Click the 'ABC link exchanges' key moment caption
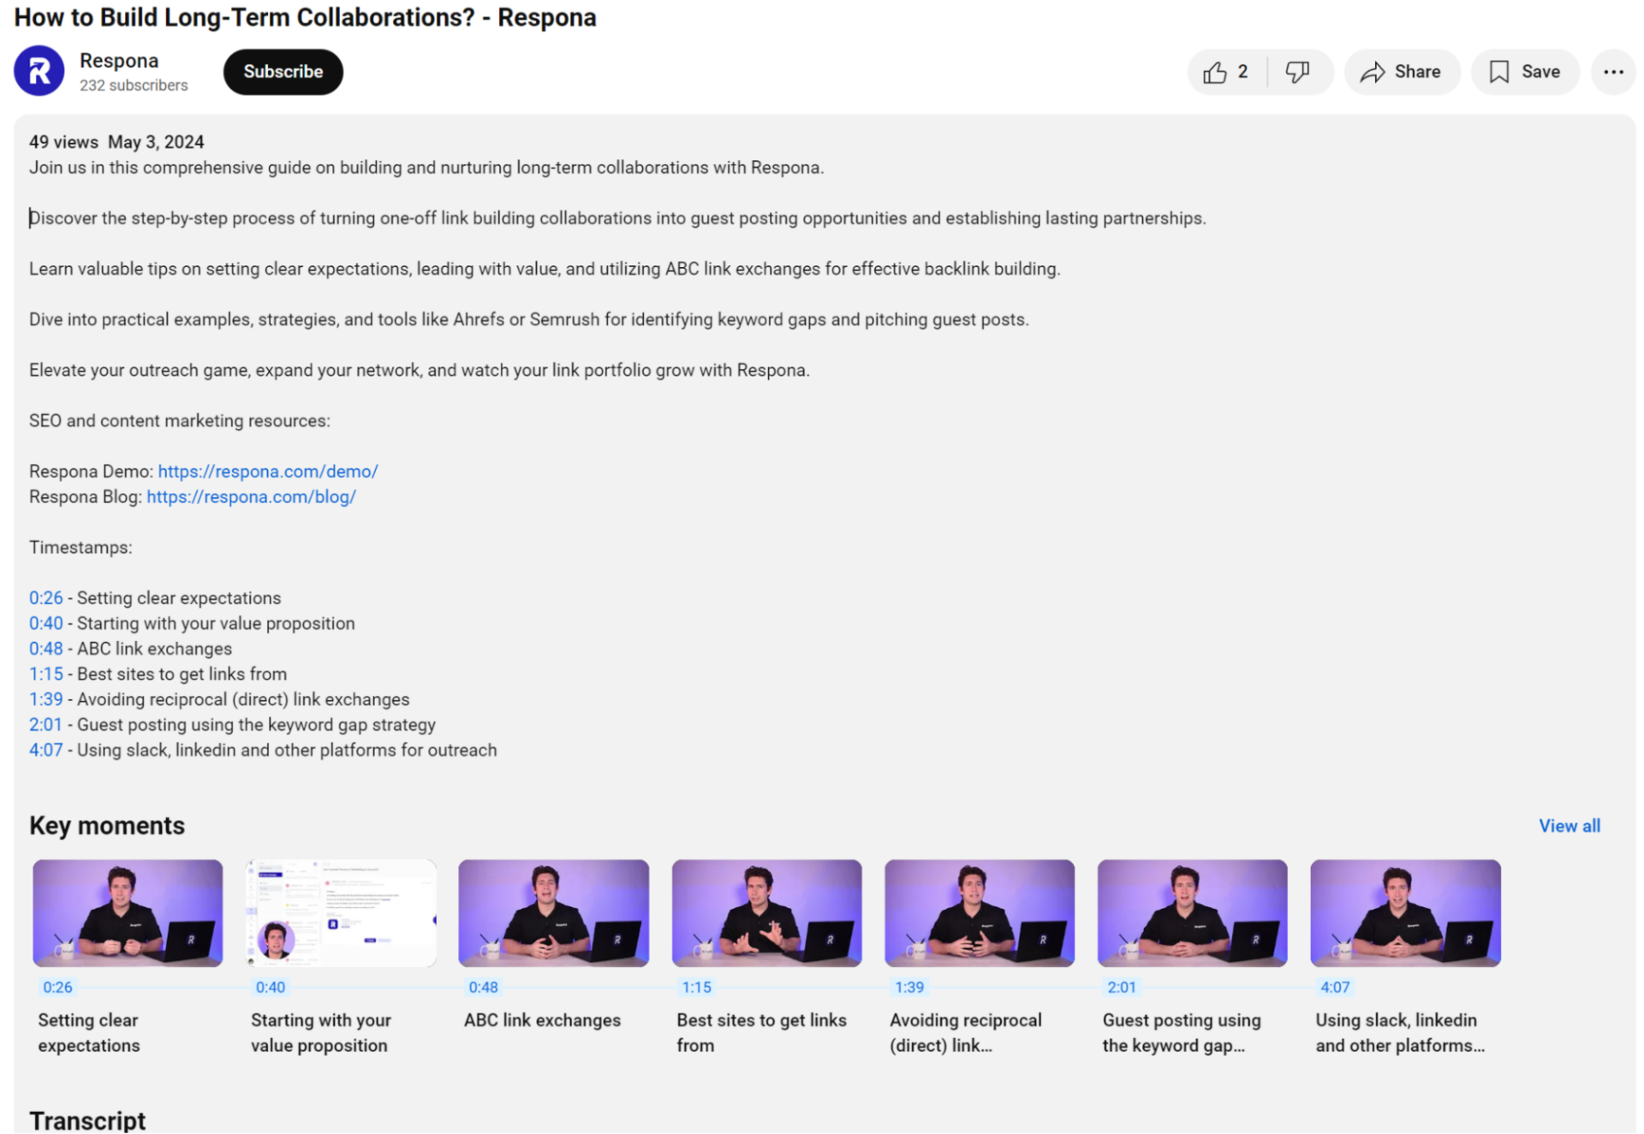 tap(542, 1021)
